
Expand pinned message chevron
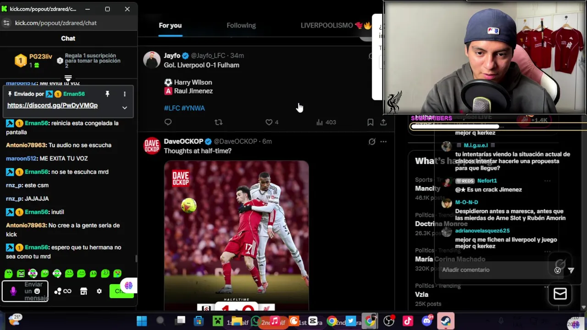(124, 108)
